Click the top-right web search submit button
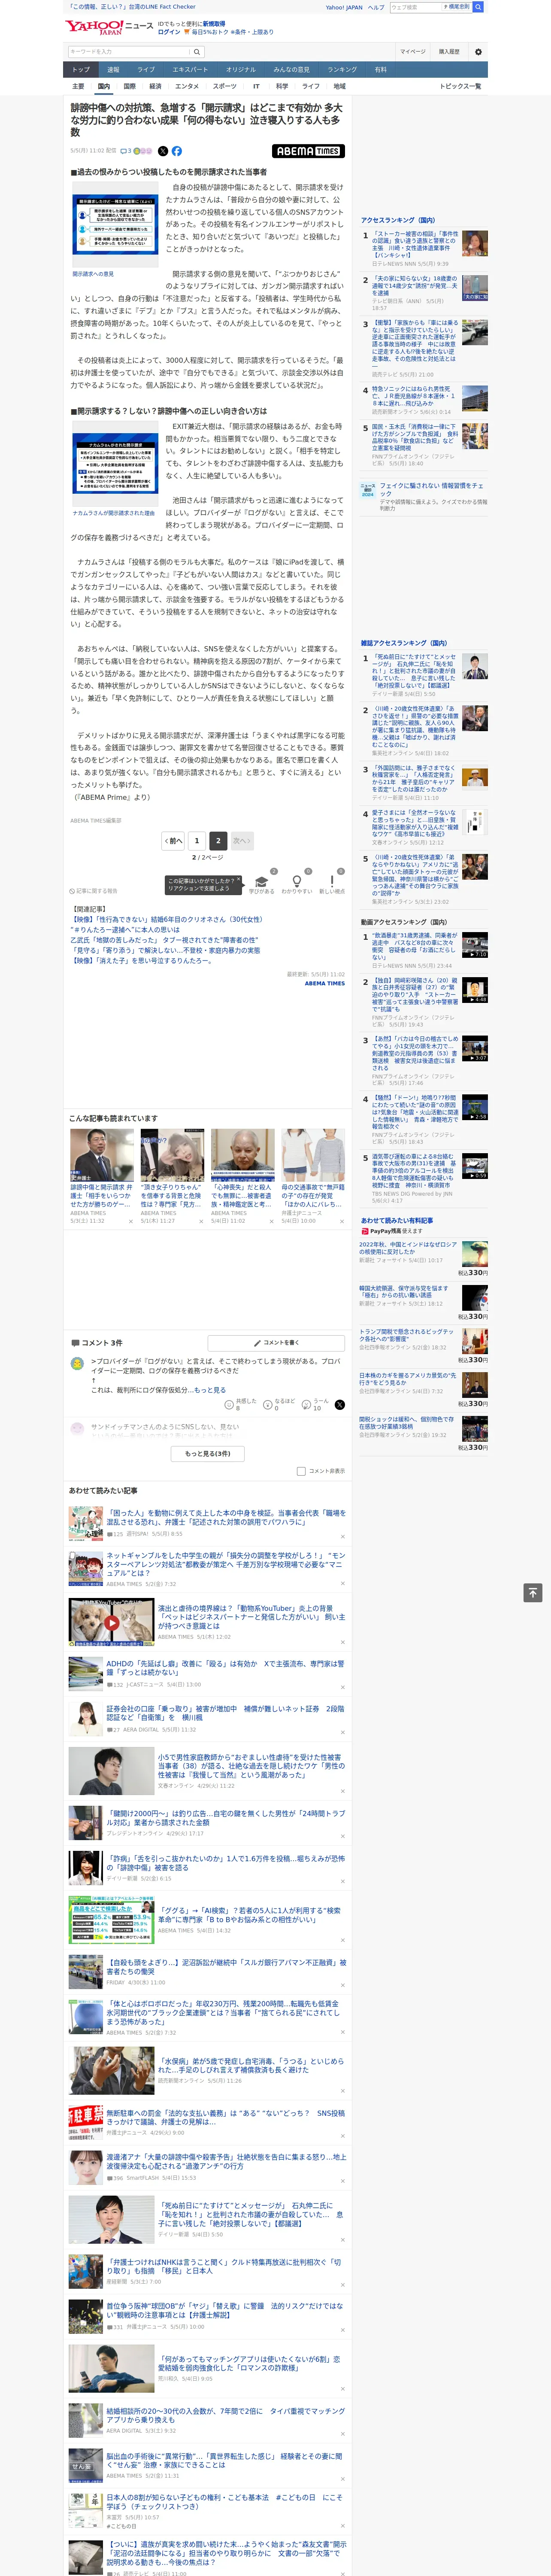Image resolution: width=551 pixels, height=2576 pixels. point(478,7)
